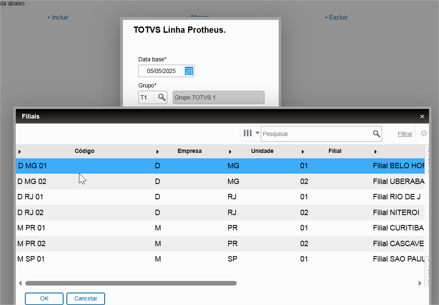Image resolution: width=439 pixels, height=305 pixels.
Task: Expand the column chooser dropdown arrow
Action: click(x=258, y=133)
